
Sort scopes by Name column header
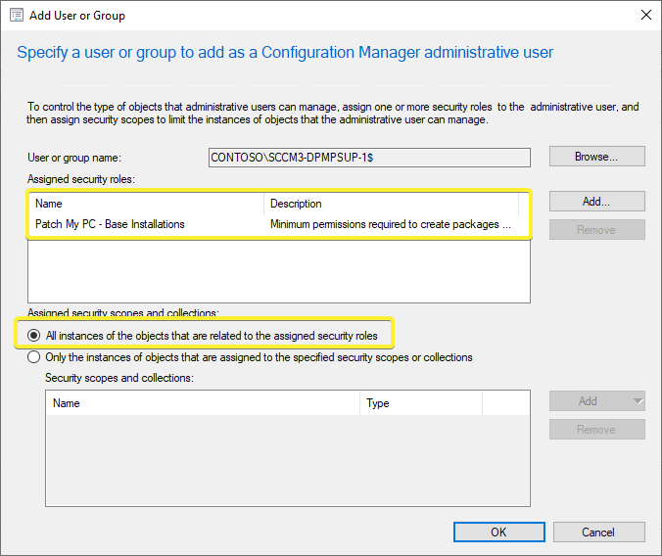coord(203,403)
